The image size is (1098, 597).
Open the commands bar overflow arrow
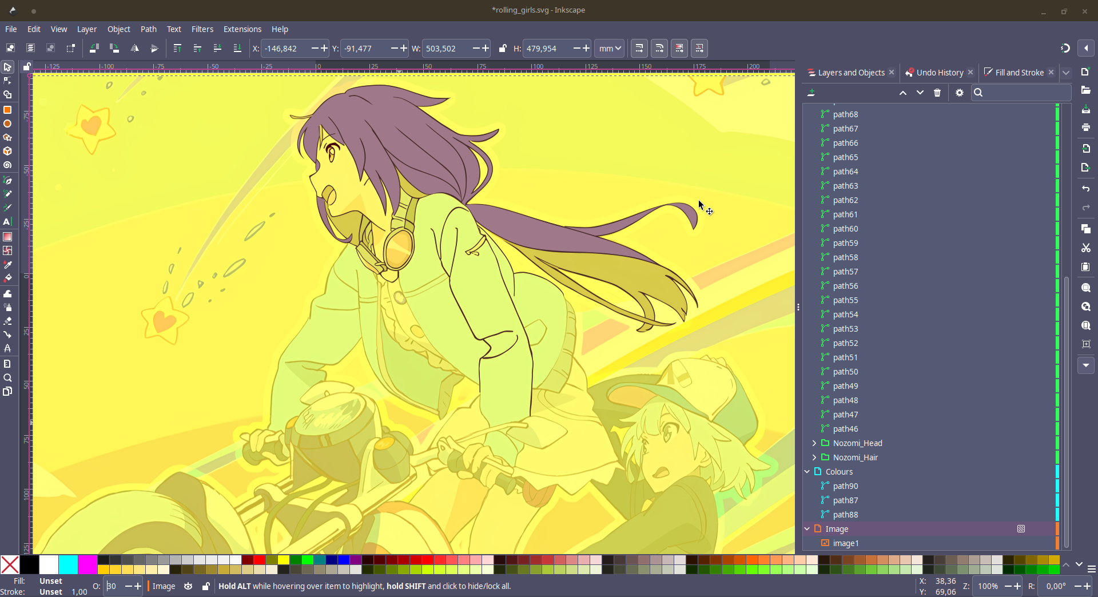pyautogui.click(x=1085, y=365)
